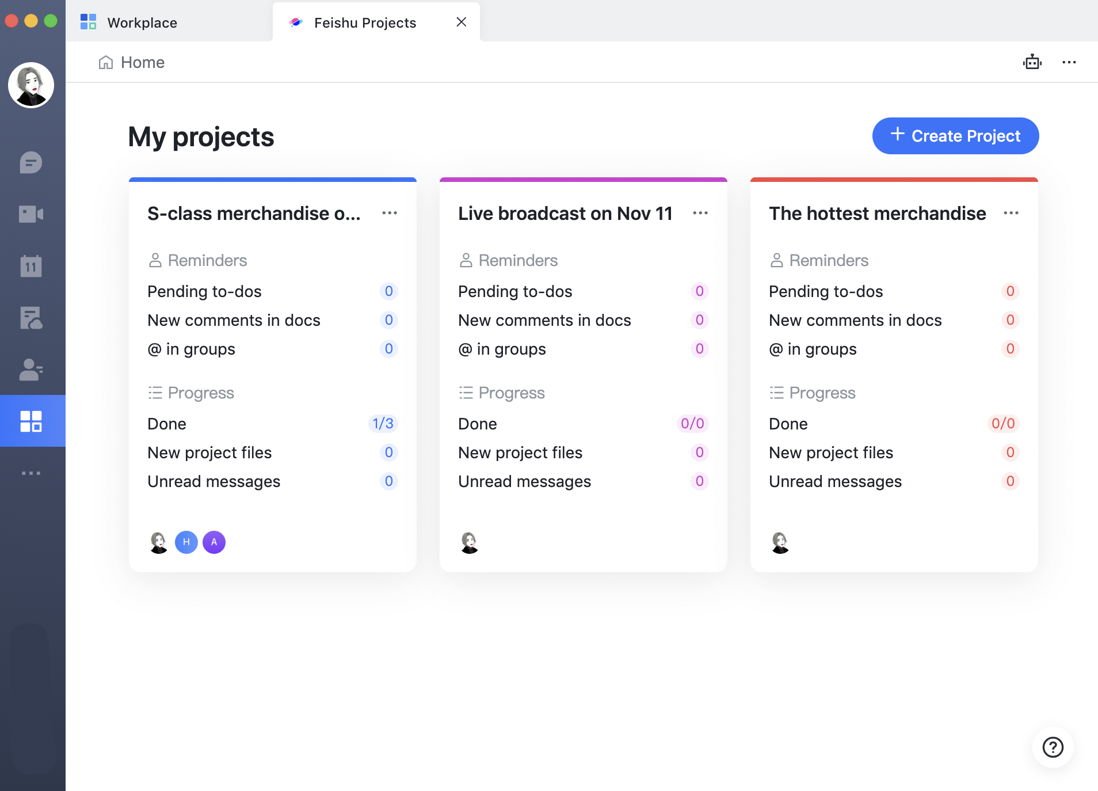
Task: Open your profile avatar at top left
Action: [32, 85]
